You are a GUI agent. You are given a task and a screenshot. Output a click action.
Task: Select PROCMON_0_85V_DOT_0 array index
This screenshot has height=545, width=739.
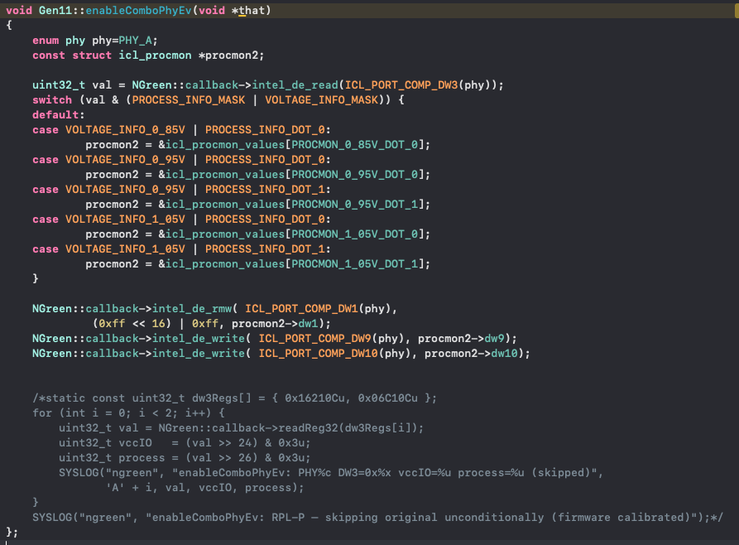coord(354,144)
